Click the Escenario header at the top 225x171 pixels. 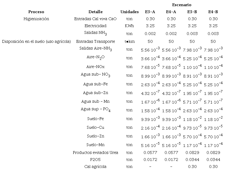pos(182,5)
